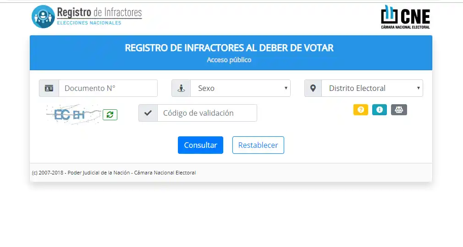
Task: Click the checkmark icon beside Código de validación
Action: (x=148, y=113)
